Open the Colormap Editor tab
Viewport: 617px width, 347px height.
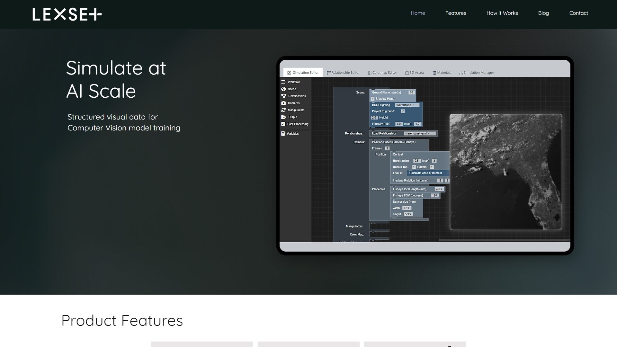click(382, 73)
